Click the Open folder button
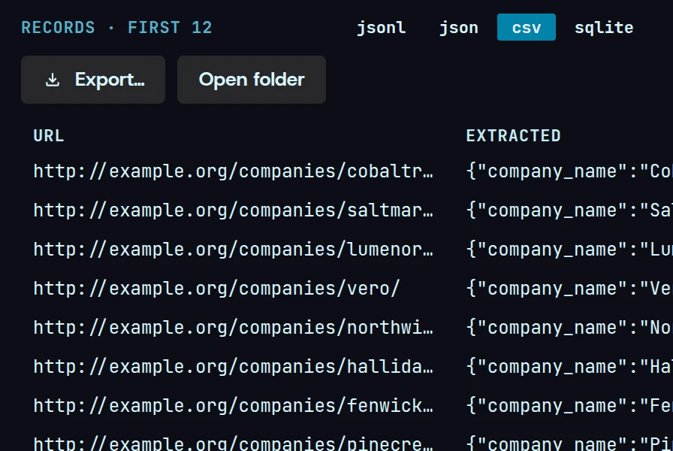Screen dimensions: 673x451 (x=252, y=80)
